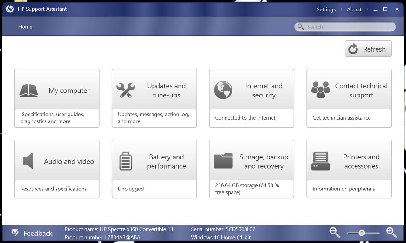Click the Contact technical support people icon
The width and height of the screenshot is (406, 243).
(320, 90)
